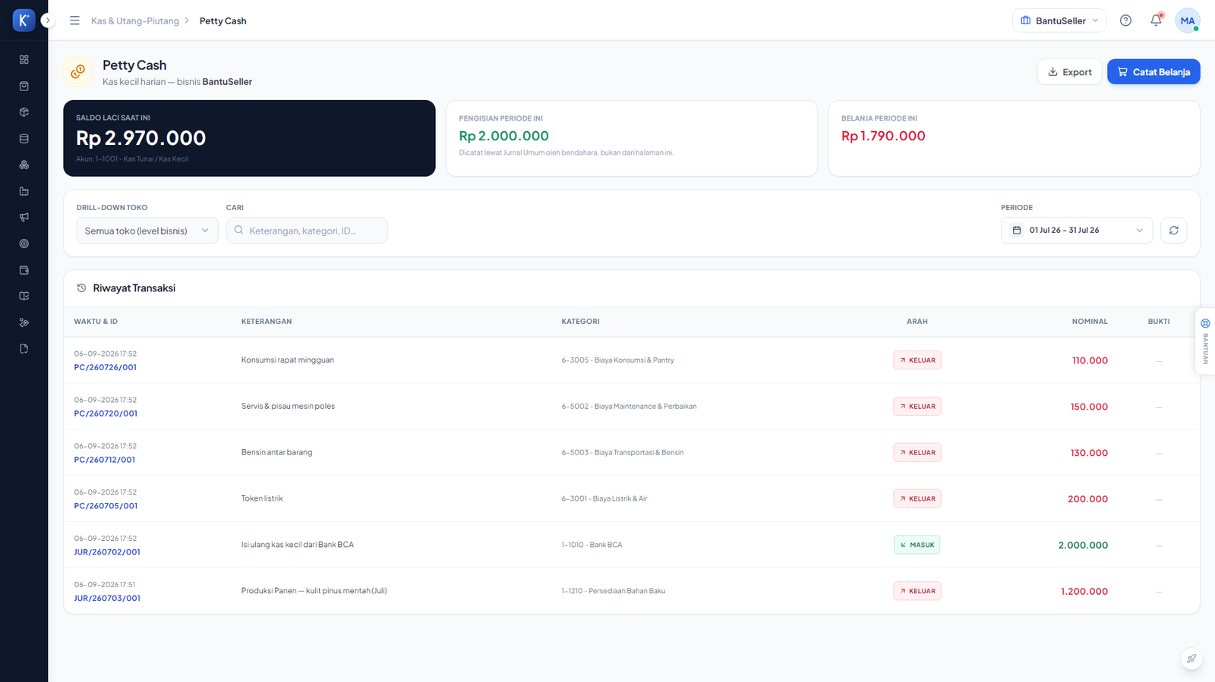Open transaction JUR/260702/001
Viewport: 1215px width, 682px height.
pyautogui.click(x=107, y=552)
